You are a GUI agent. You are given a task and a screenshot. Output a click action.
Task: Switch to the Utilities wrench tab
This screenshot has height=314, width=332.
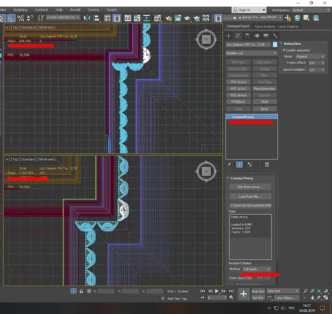click(275, 36)
